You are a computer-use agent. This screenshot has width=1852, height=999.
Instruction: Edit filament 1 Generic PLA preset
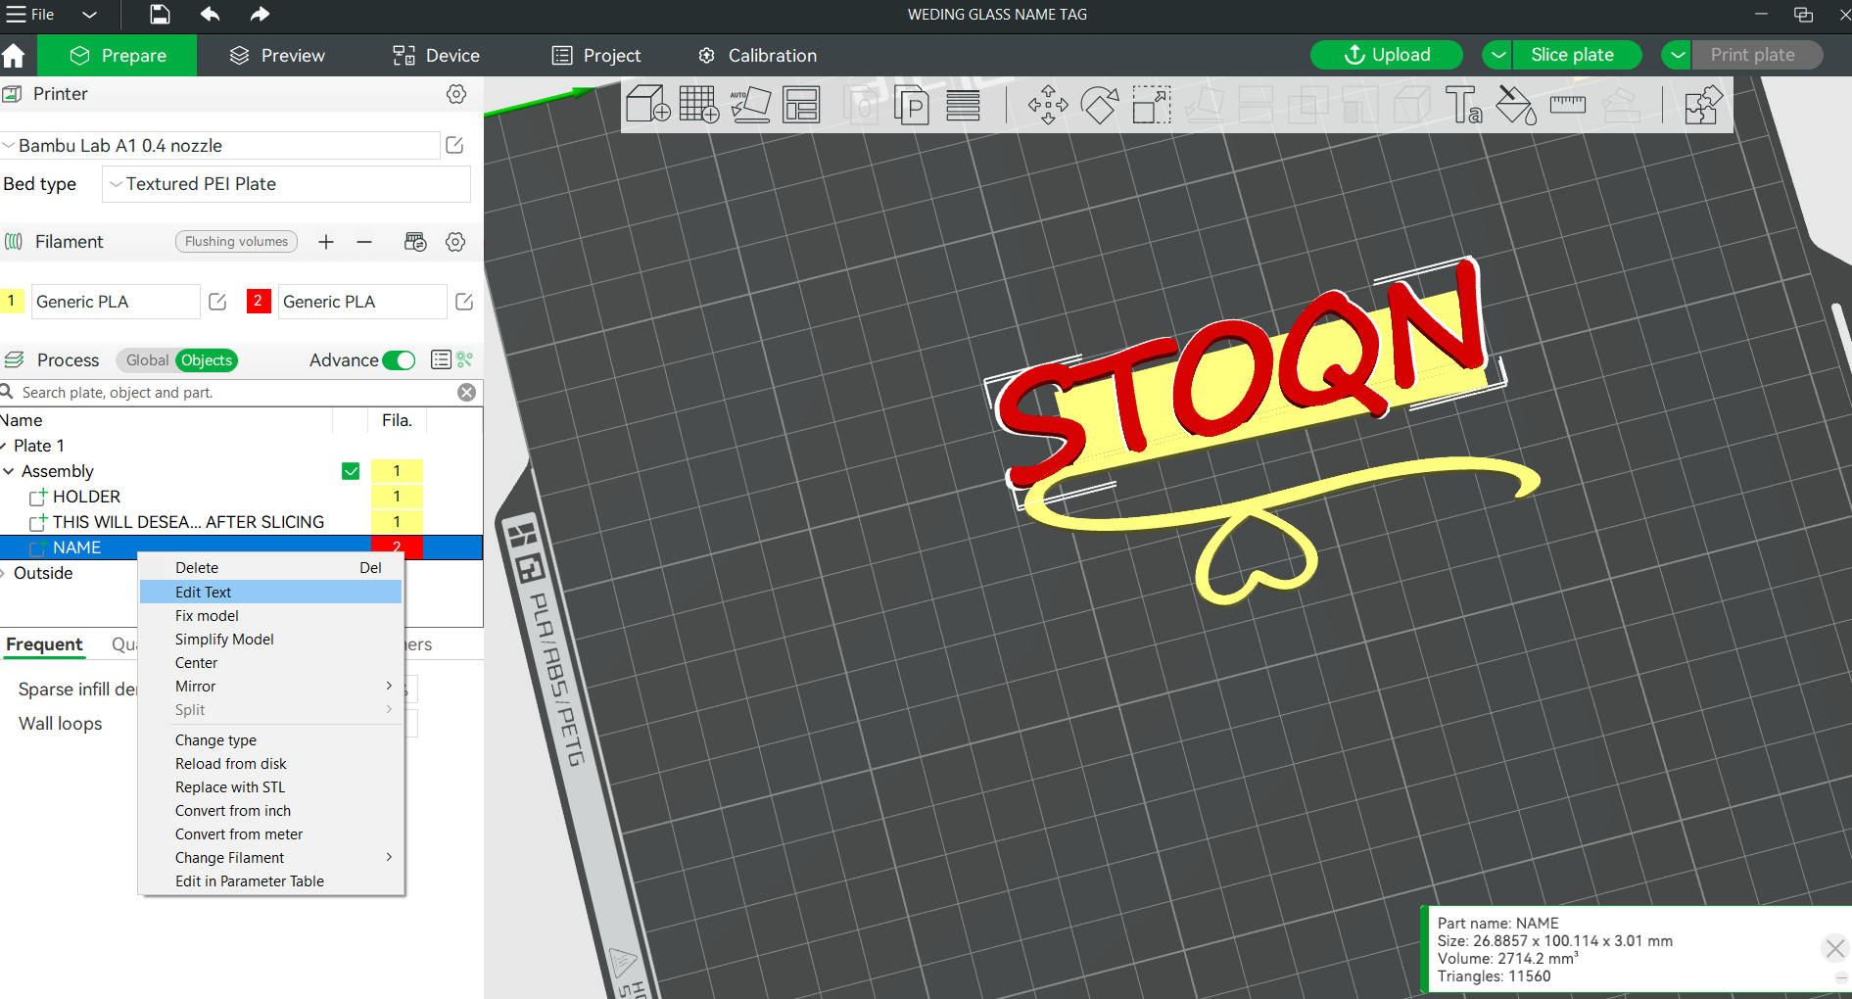pyautogui.click(x=217, y=302)
